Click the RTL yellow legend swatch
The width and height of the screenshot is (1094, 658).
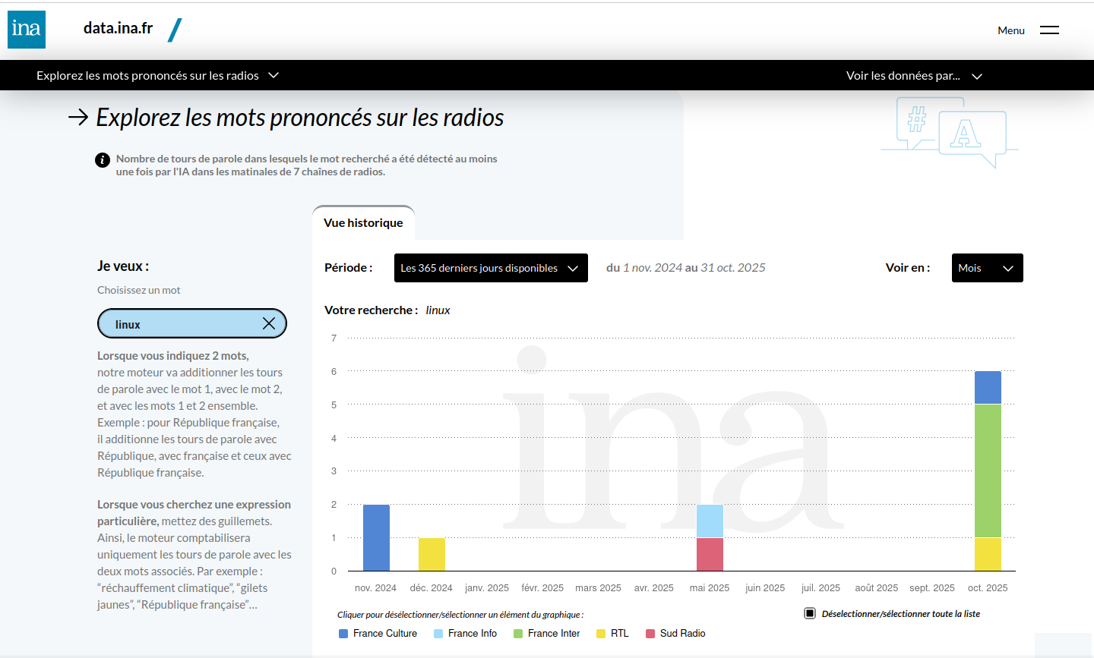601,634
